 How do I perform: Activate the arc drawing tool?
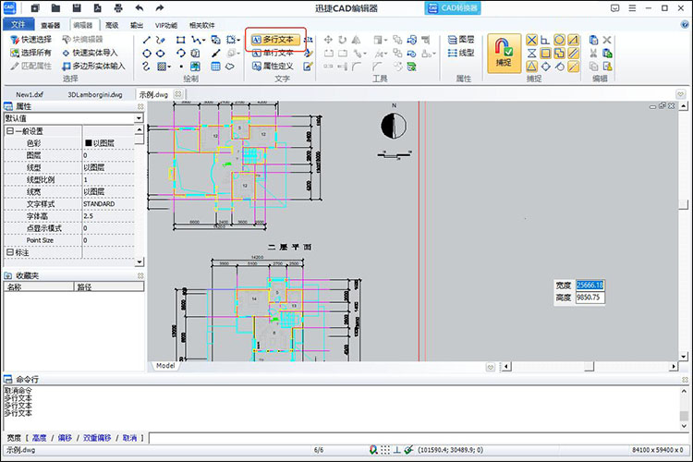click(x=180, y=54)
